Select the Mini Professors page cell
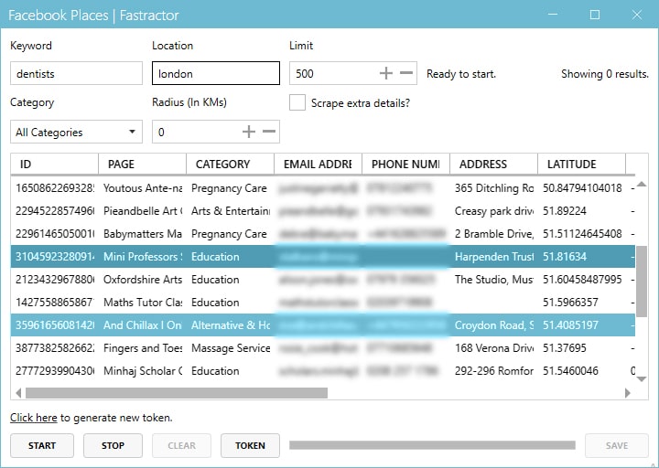Image resolution: width=659 pixels, height=468 pixels. click(143, 257)
